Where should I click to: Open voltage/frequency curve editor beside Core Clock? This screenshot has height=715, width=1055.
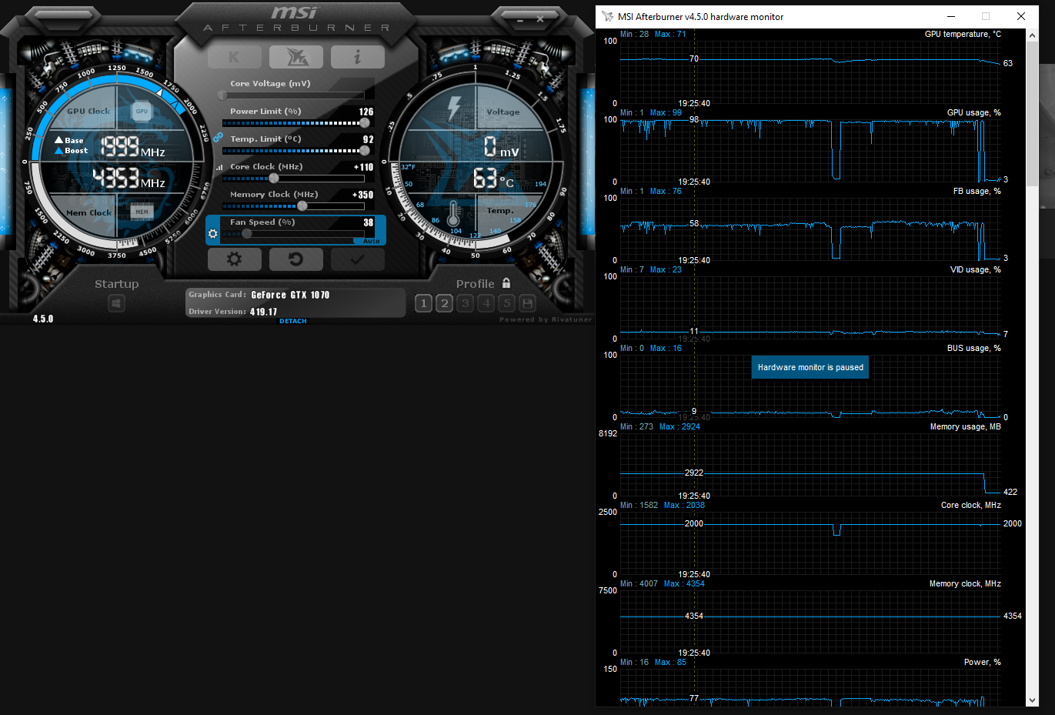click(219, 167)
